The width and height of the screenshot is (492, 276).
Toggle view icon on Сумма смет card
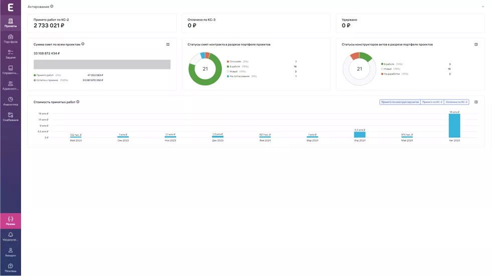point(168,44)
